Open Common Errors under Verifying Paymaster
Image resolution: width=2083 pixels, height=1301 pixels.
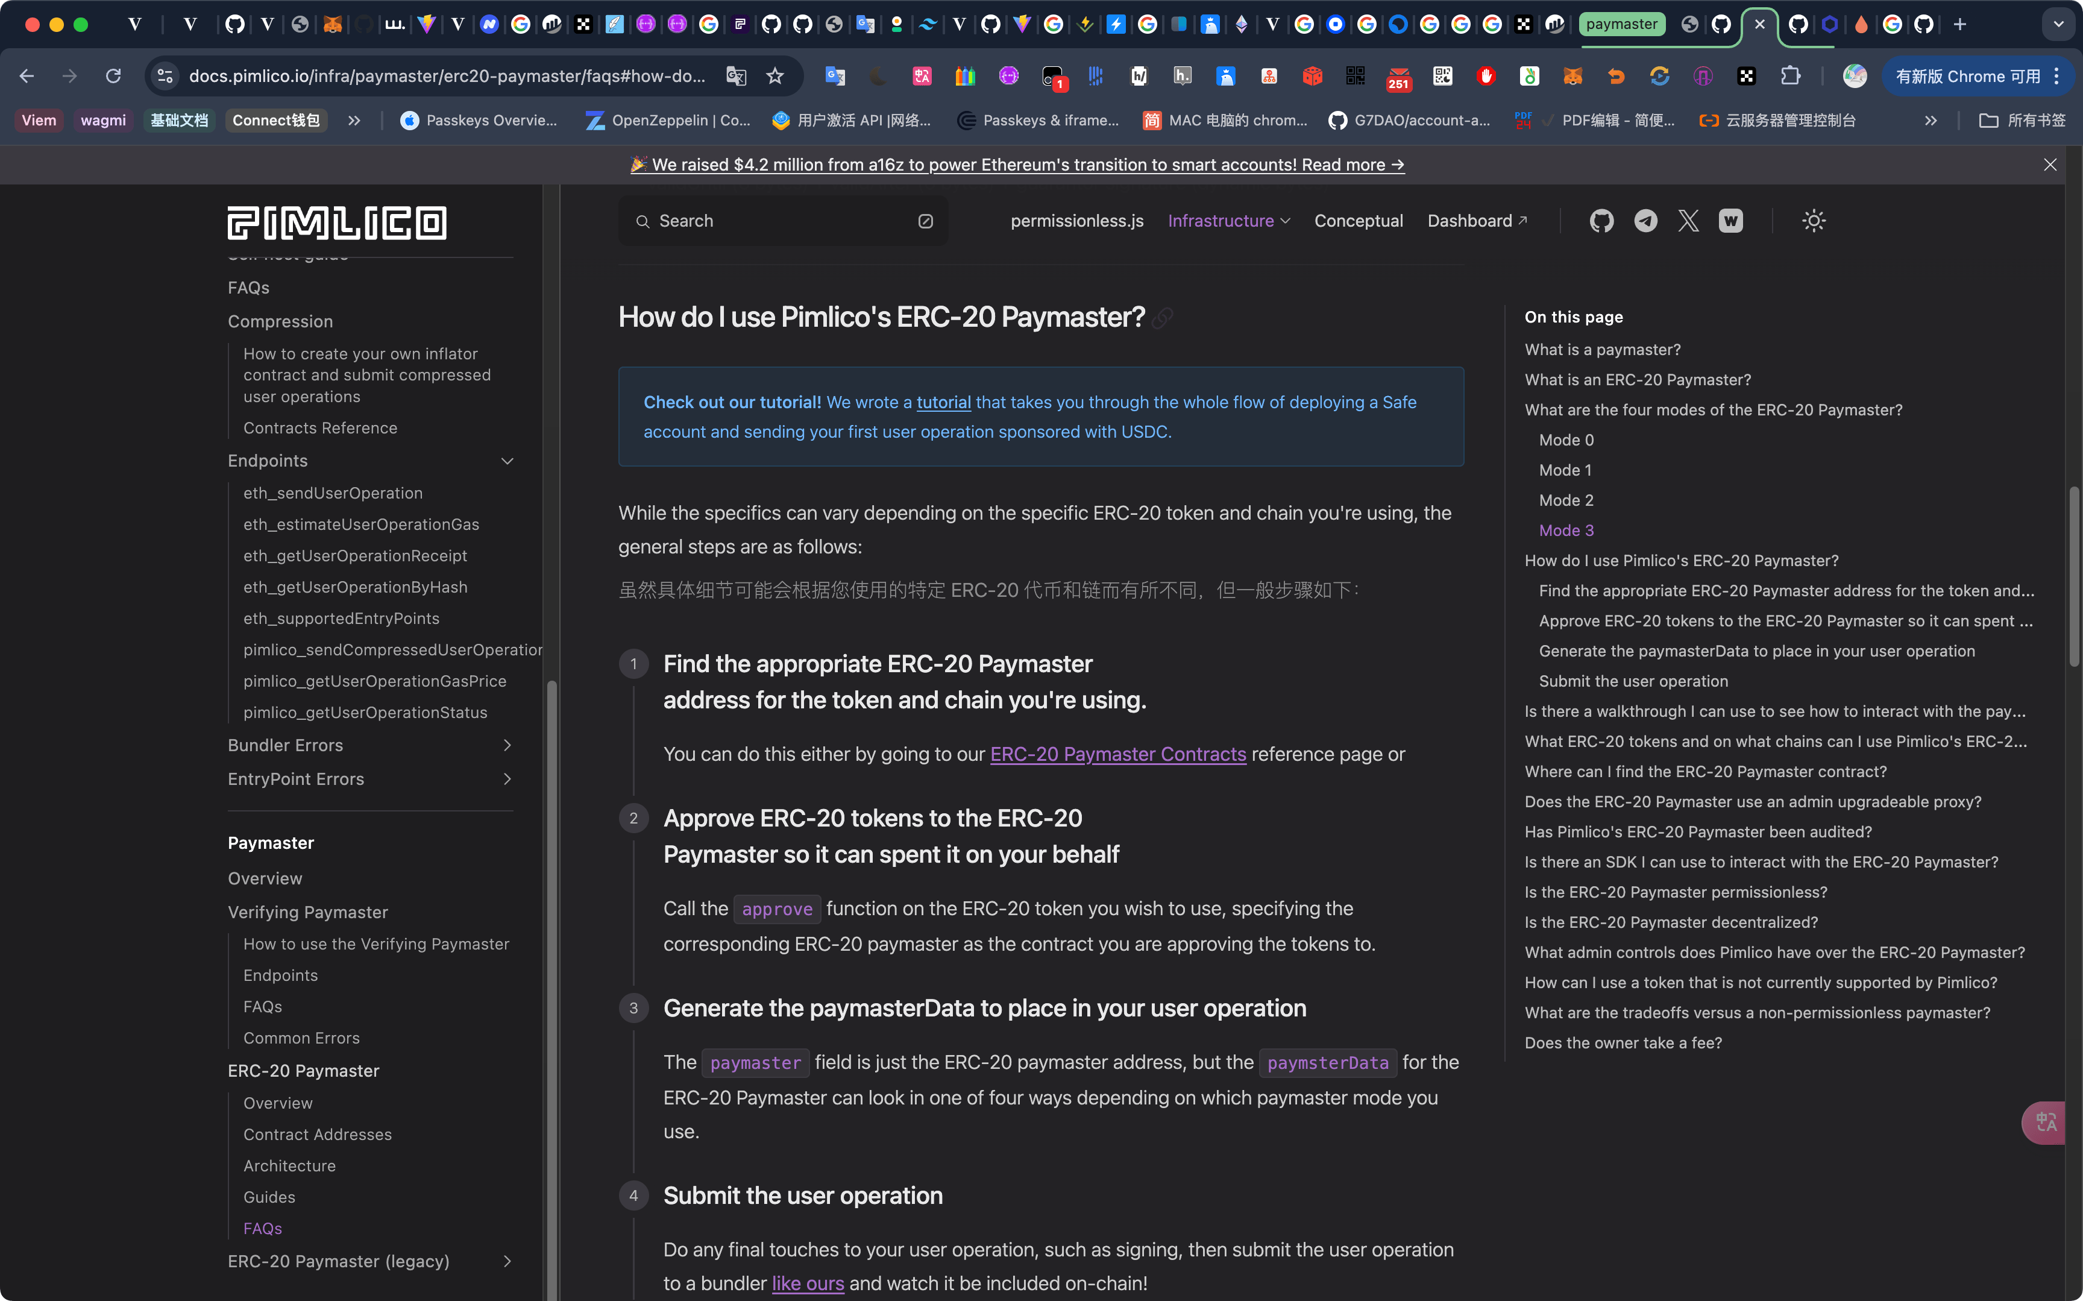tap(302, 1038)
